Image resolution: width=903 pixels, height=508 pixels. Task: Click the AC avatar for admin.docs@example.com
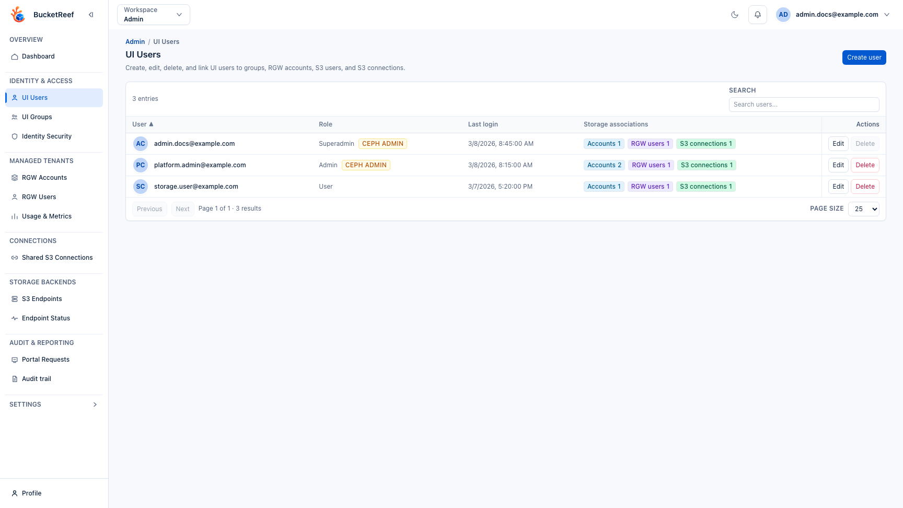point(141,144)
